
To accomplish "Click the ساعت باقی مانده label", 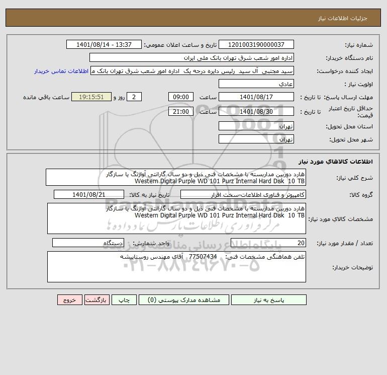I will click(46, 97).
